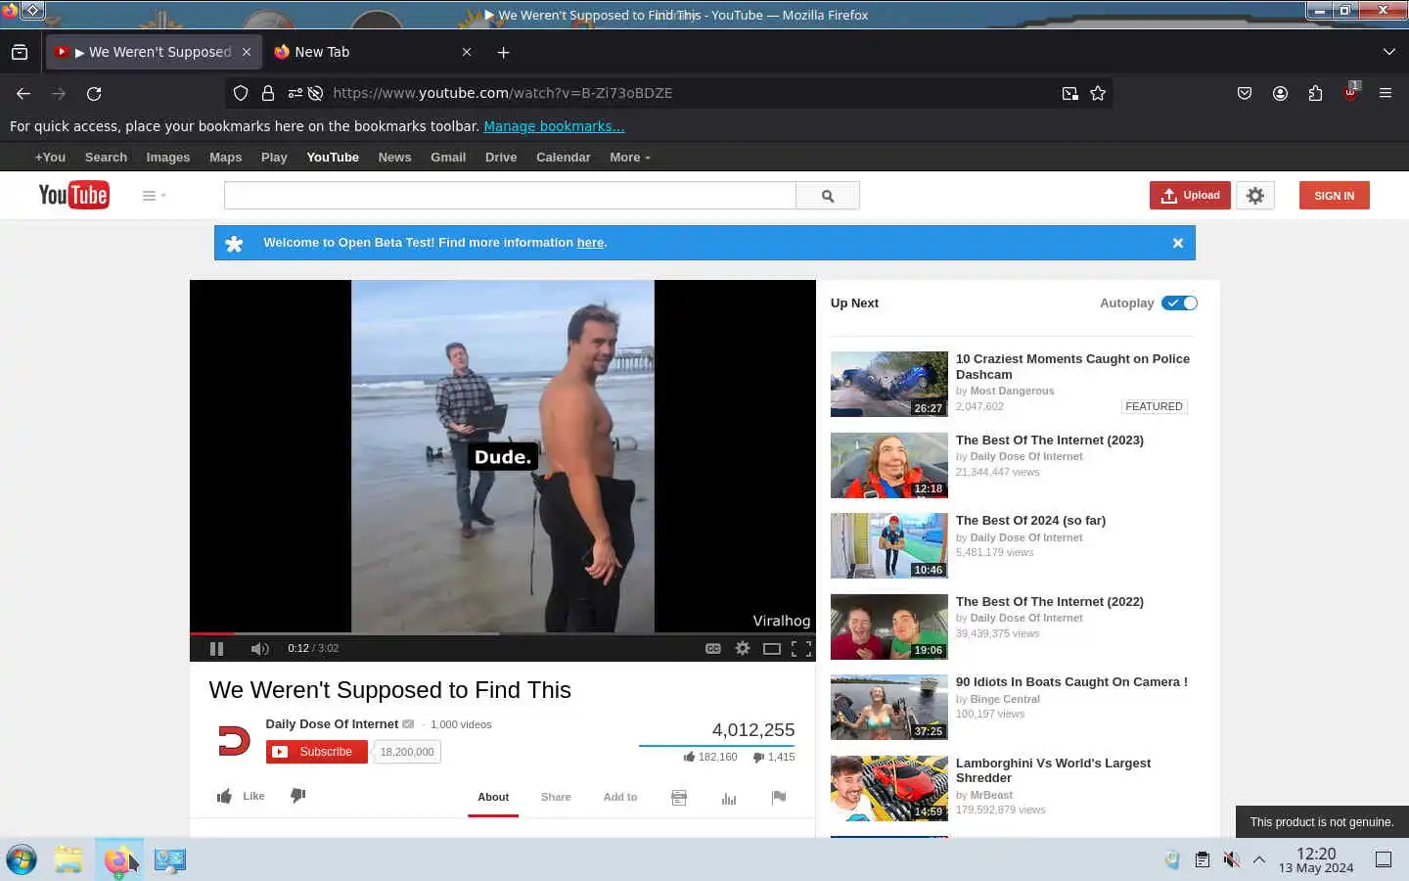Viewport: 1409px width, 881px height.
Task: Click the search magnifier button
Action: 828,196
